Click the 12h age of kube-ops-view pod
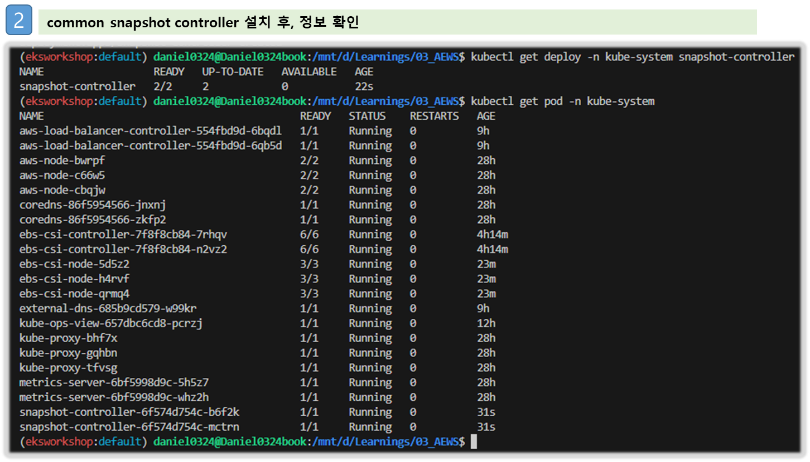Image resolution: width=810 pixels, height=462 pixels. [486, 323]
